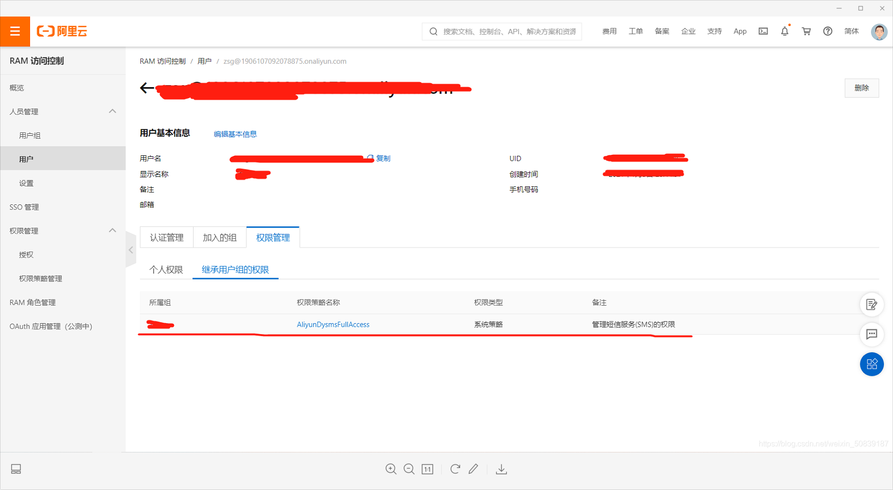Screen dimensions: 893x490
Task: Open the 工单 top menu
Action: pos(635,31)
